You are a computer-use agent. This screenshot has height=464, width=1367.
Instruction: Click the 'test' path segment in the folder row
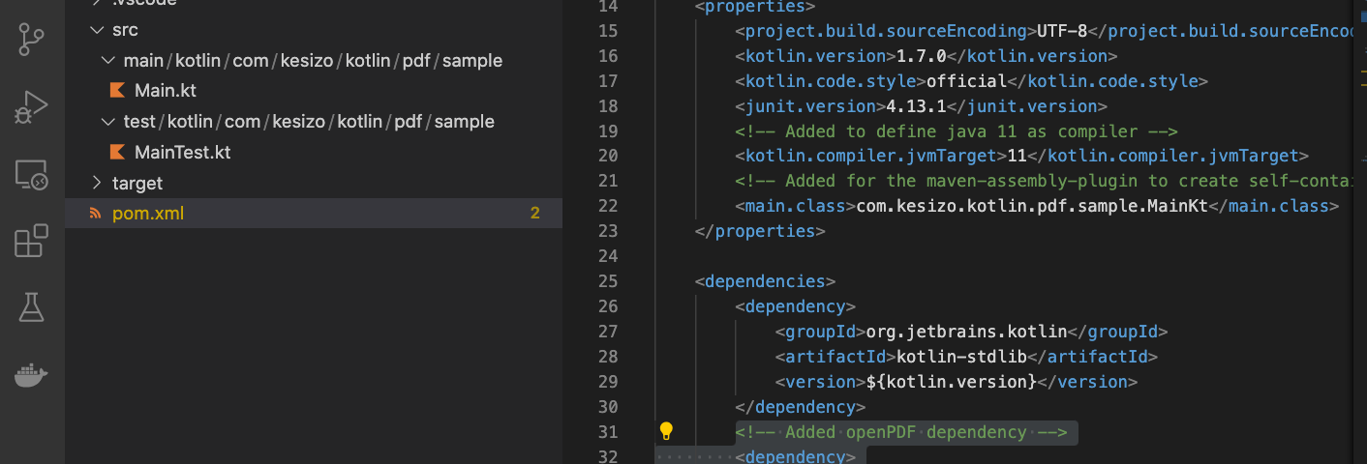[139, 123]
